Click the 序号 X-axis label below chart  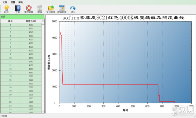pyautogui.click(x=125, y=110)
